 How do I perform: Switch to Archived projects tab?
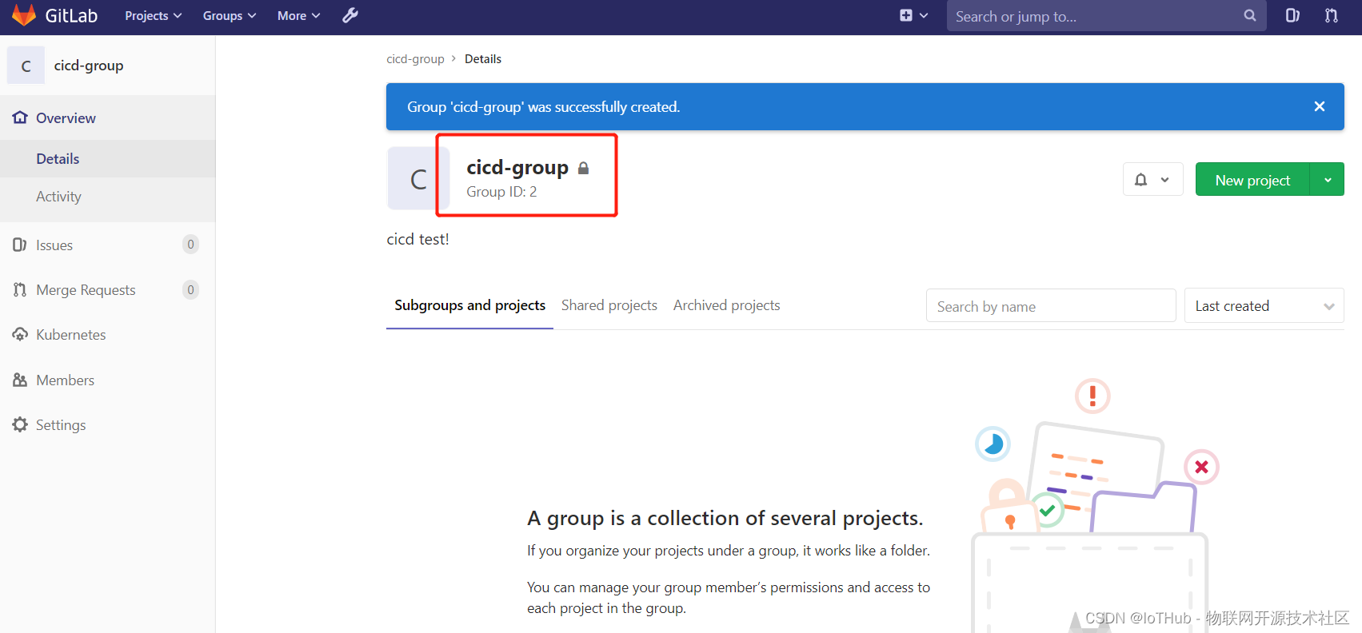(x=727, y=305)
